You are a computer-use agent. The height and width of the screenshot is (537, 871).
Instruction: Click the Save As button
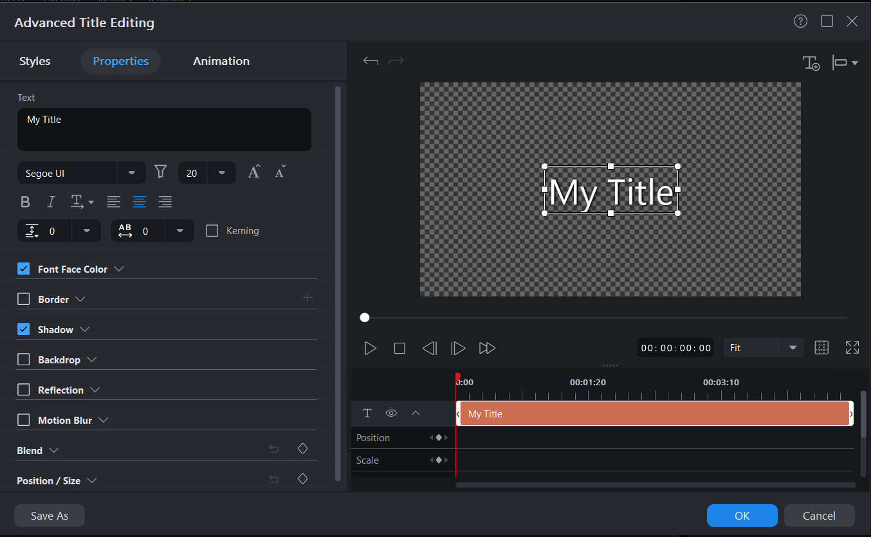(x=49, y=515)
